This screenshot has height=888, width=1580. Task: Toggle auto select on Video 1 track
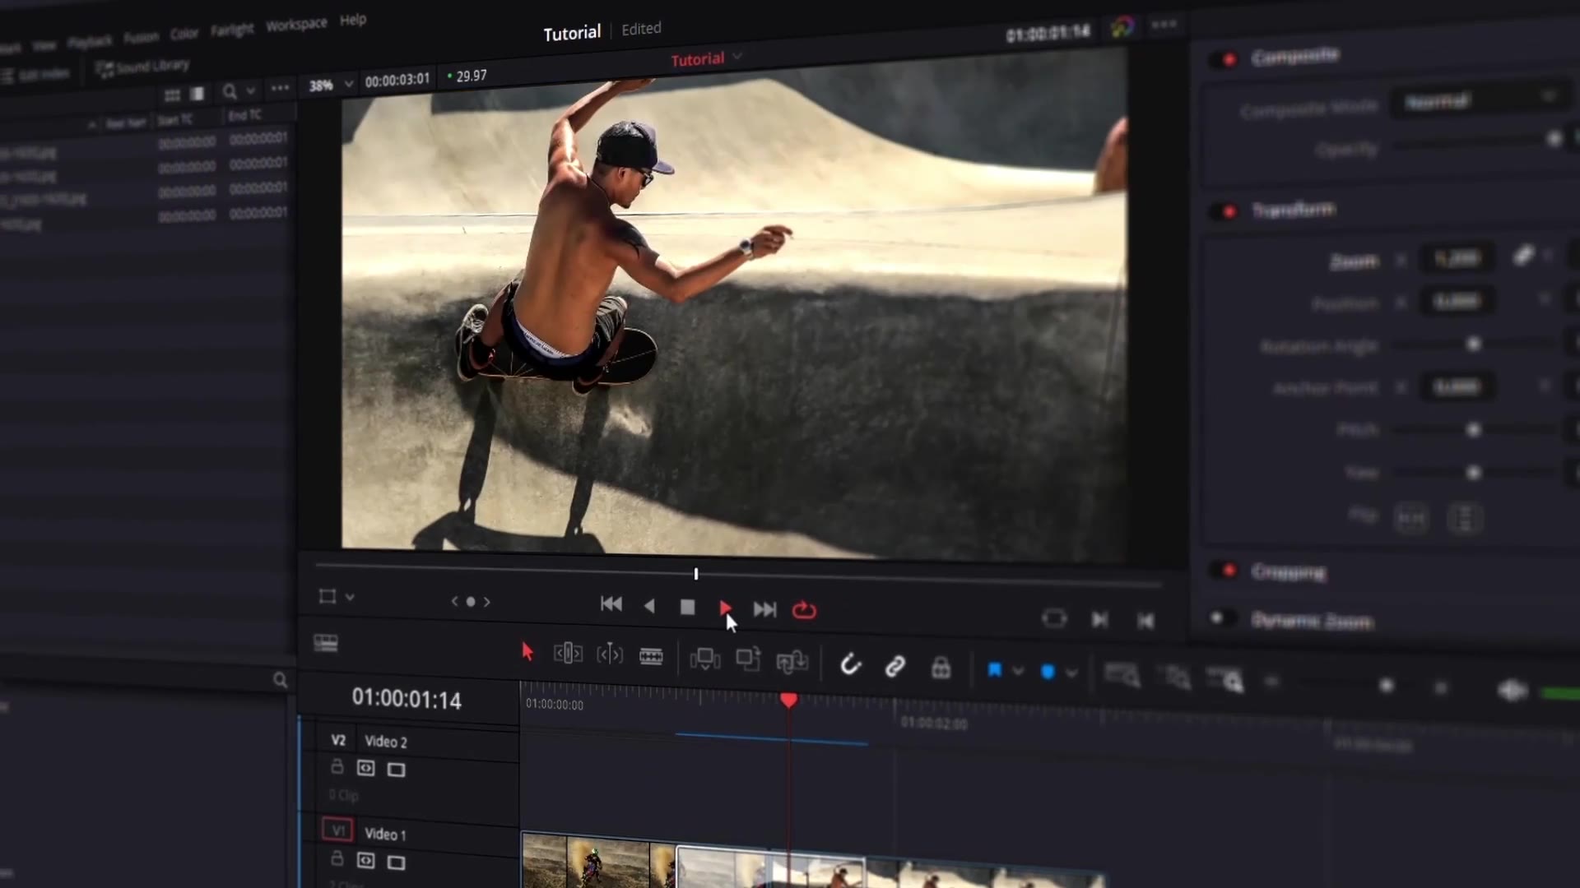pyautogui.click(x=365, y=861)
